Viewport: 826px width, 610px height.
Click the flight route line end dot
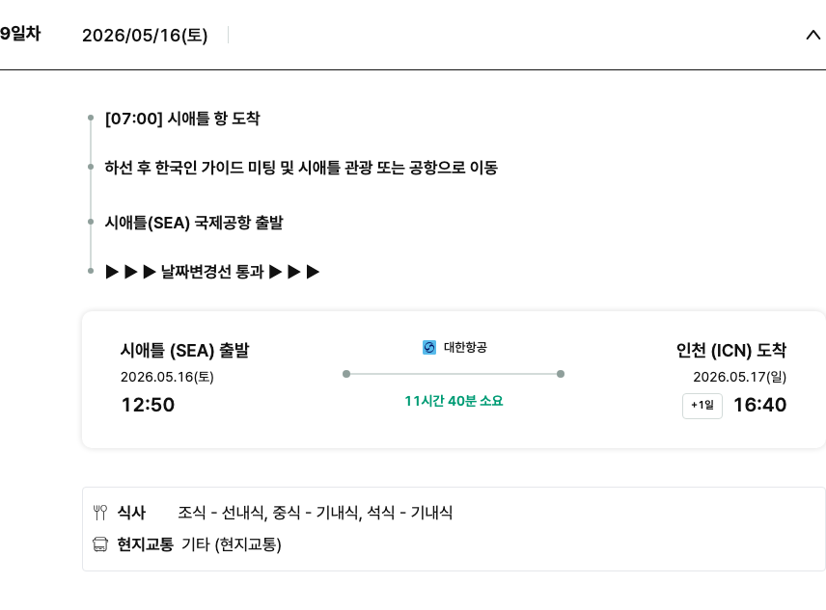tap(561, 374)
